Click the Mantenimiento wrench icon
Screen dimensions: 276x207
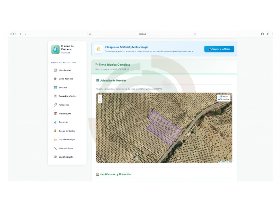tap(55, 148)
